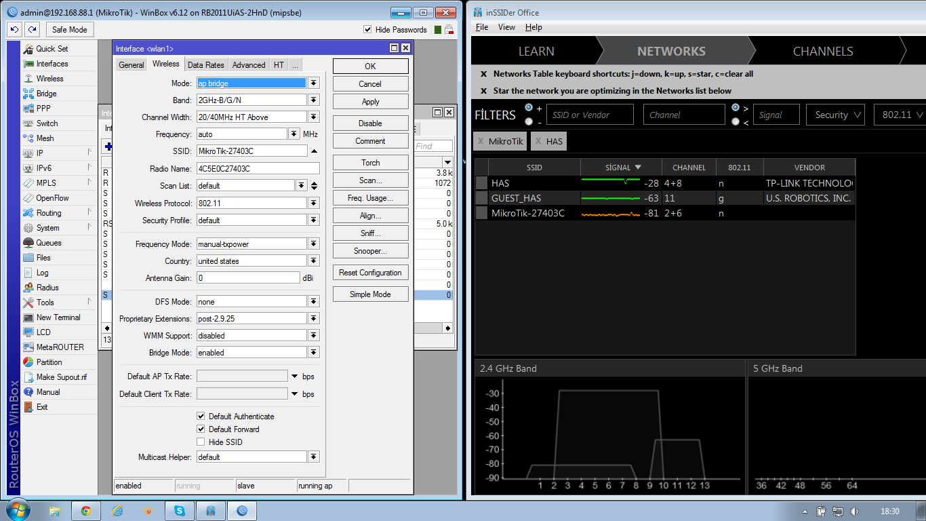The height and width of the screenshot is (521, 926).
Task: Click the WinBox redo arrow icon
Action: [x=32, y=30]
